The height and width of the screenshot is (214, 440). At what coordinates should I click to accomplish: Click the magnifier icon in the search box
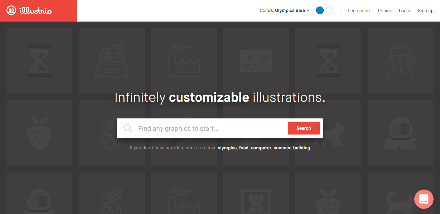(128, 128)
